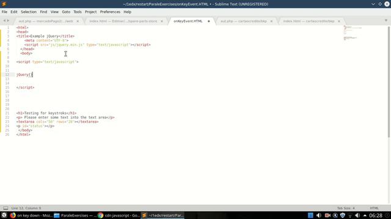This screenshot has height=219, width=391.
Task: Open the ParaleExercises file manager window
Action: point(75,215)
